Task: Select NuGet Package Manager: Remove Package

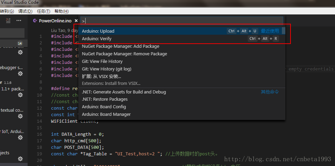Action: pyautogui.click(x=182, y=54)
